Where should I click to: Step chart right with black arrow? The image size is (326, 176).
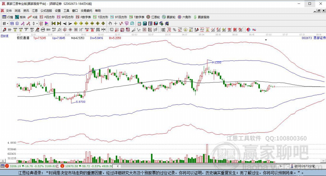click(70, 24)
